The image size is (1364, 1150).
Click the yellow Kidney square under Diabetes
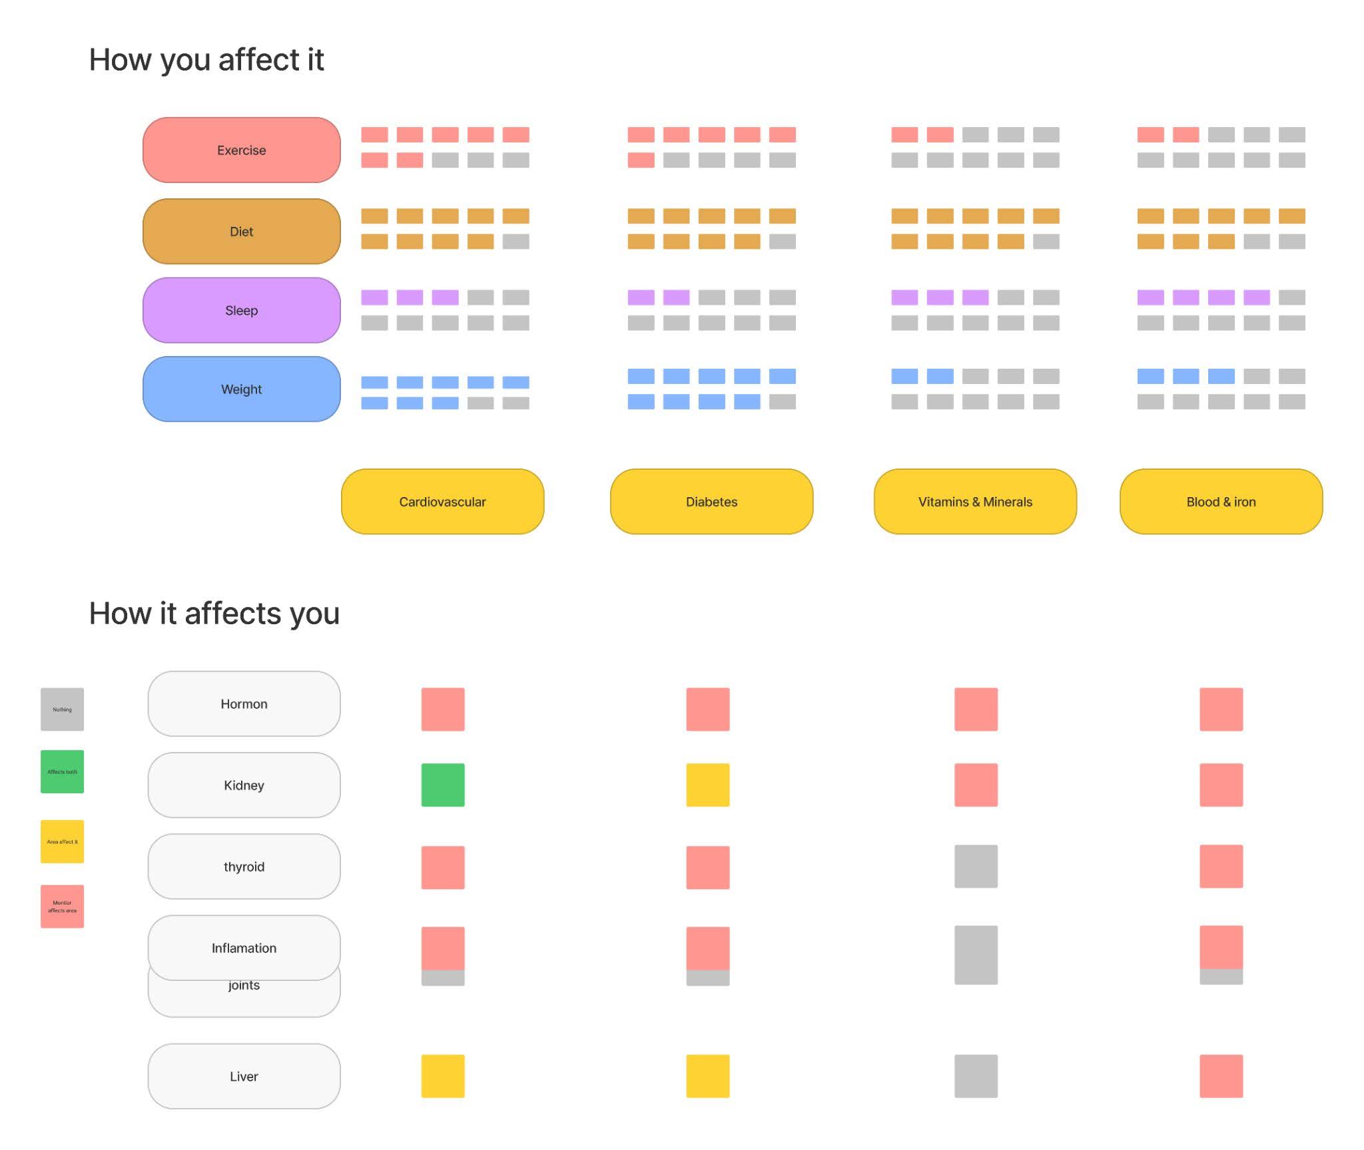click(708, 785)
